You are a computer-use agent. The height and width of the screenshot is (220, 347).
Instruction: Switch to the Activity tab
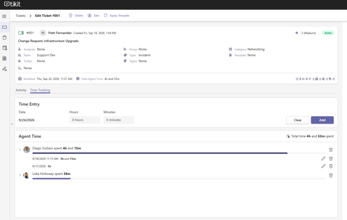21,90
